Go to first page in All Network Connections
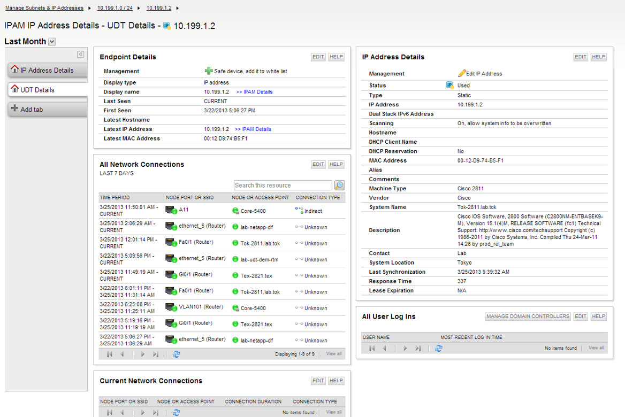The image size is (625, 417). click(x=110, y=354)
